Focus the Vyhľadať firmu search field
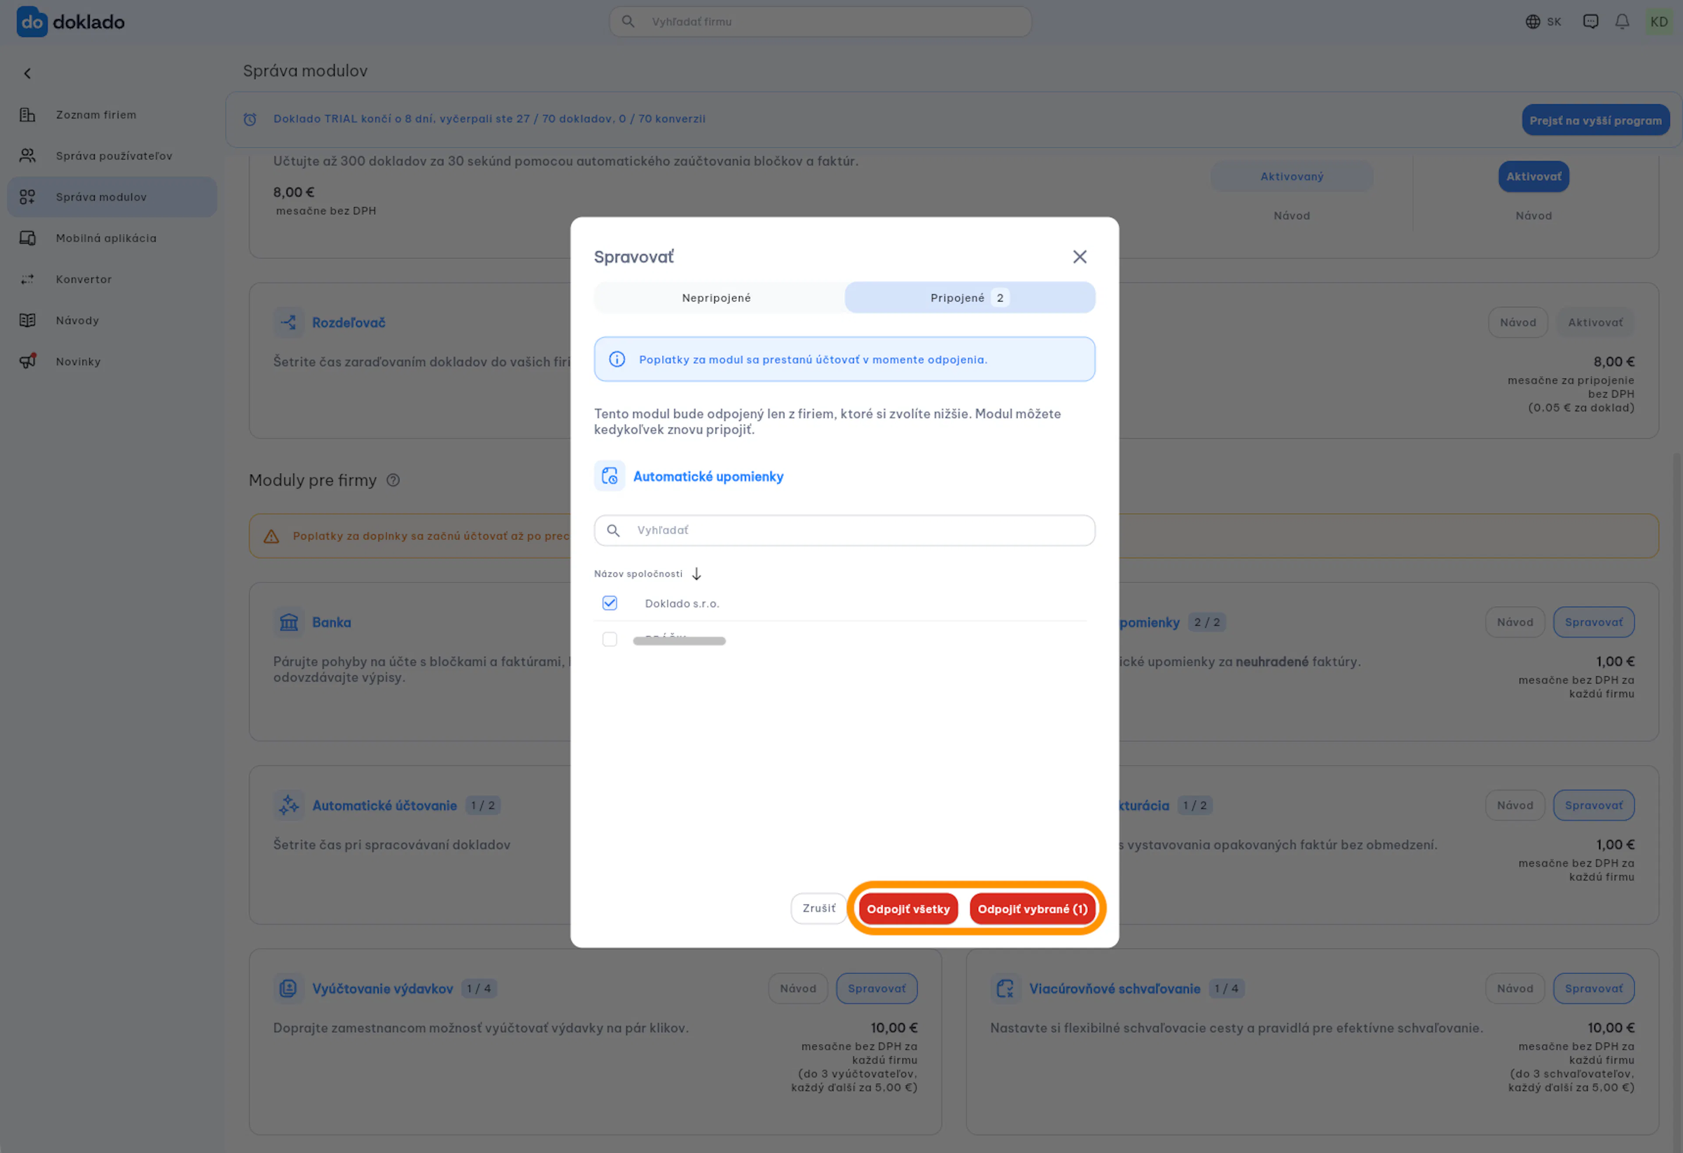1683x1153 pixels. click(x=820, y=22)
